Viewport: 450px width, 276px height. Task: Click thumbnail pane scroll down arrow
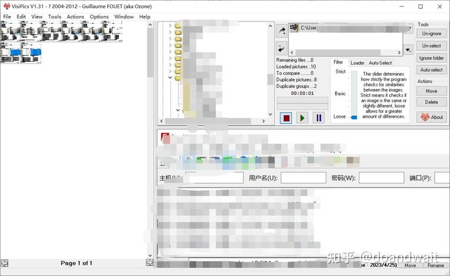pos(150,256)
